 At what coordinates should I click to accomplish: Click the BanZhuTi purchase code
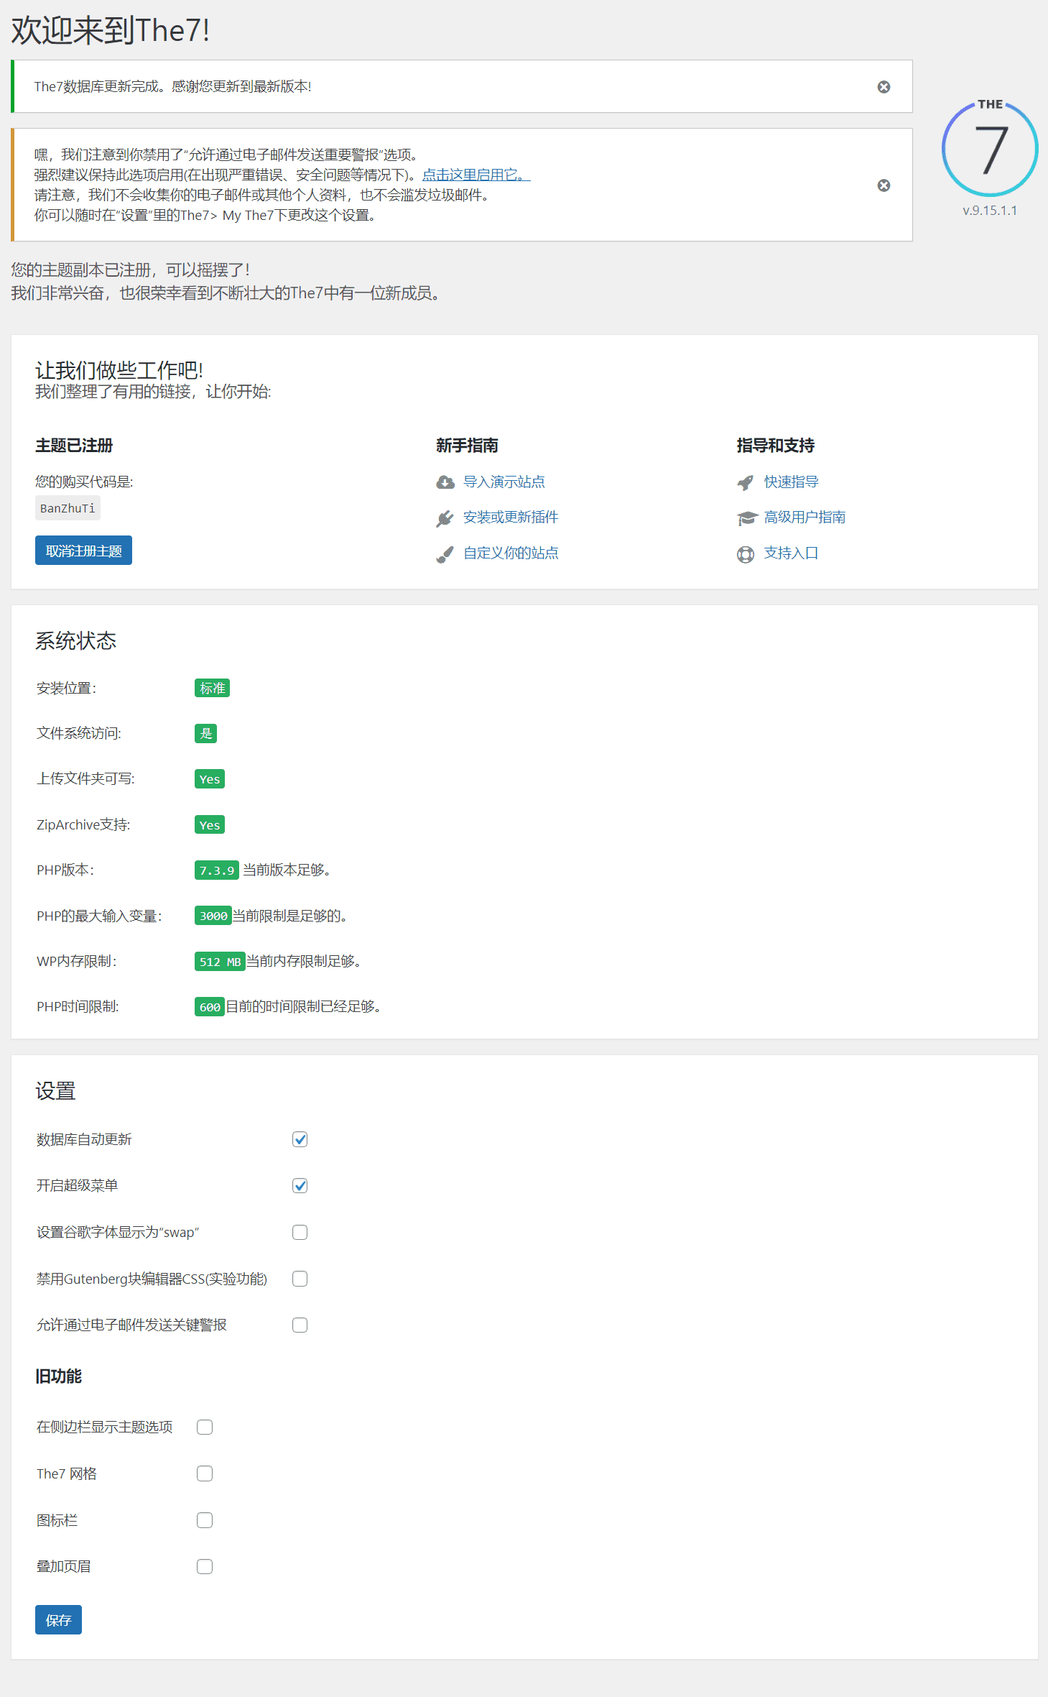pyautogui.click(x=68, y=508)
